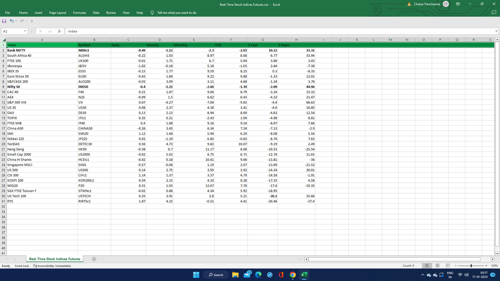Open the Windows Start button
The height and width of the screenshot is (281, 500).
pyautogui.click(x=197, y=275)
